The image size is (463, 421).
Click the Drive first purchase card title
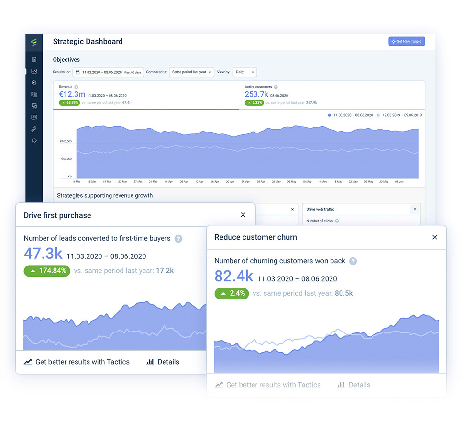tap(57, 215)
